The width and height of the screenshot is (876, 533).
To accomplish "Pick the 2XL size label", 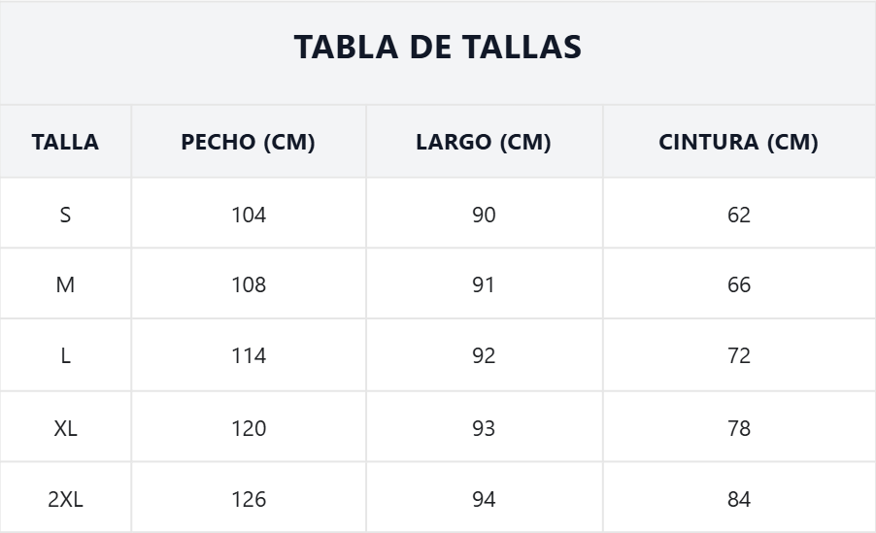I will [65, 500].
